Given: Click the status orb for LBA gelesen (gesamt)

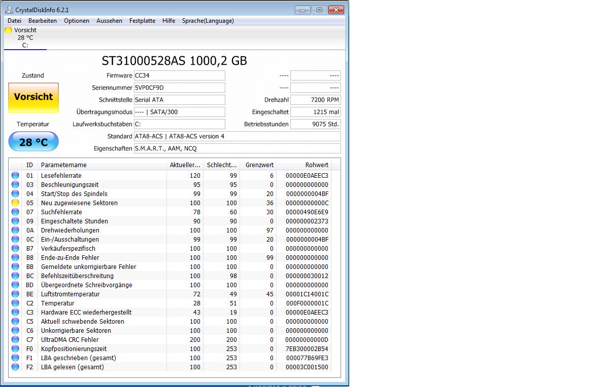Looking at the screenshot, I should point(15,367).
